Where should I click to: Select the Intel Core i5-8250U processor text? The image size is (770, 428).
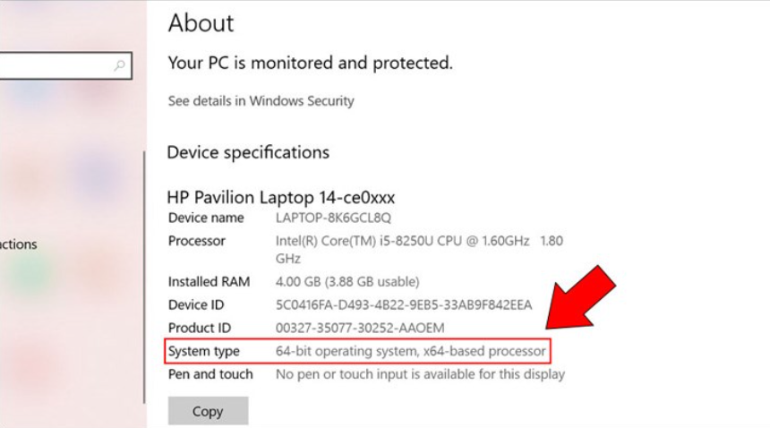coord(403,241)
